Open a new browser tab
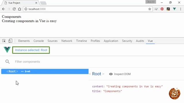184x103 pixels. click(x=43, y=3)
